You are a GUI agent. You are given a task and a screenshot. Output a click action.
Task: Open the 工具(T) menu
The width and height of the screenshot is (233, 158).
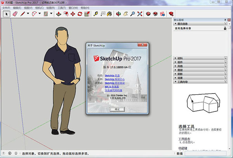pos(62,8)
